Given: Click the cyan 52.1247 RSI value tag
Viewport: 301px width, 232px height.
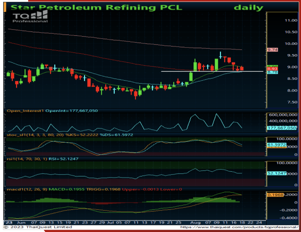Looking at the screenshot, I should [277, 173].
